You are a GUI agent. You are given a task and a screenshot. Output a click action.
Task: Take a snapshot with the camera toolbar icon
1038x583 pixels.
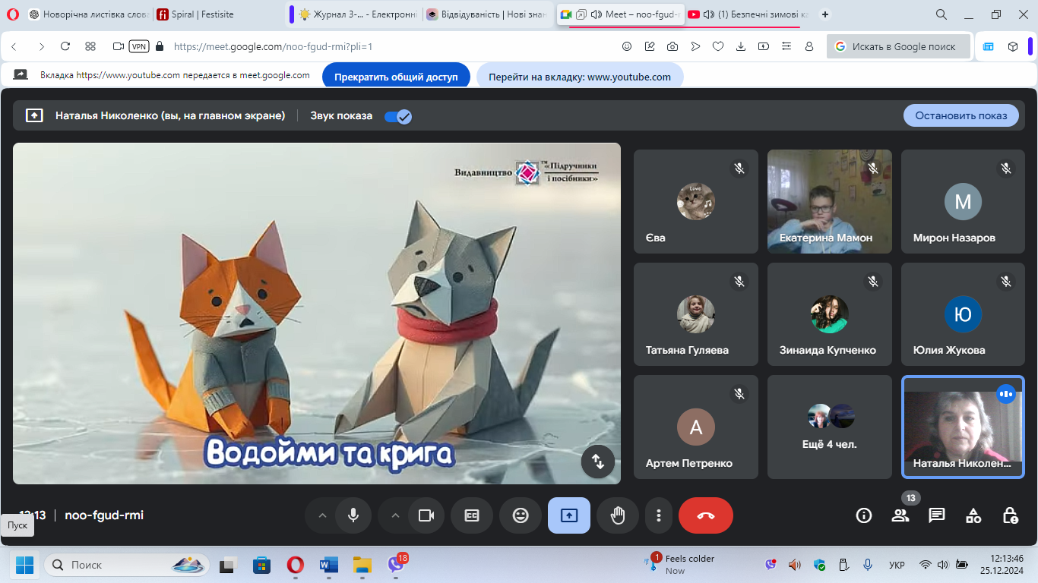point(672,46)
